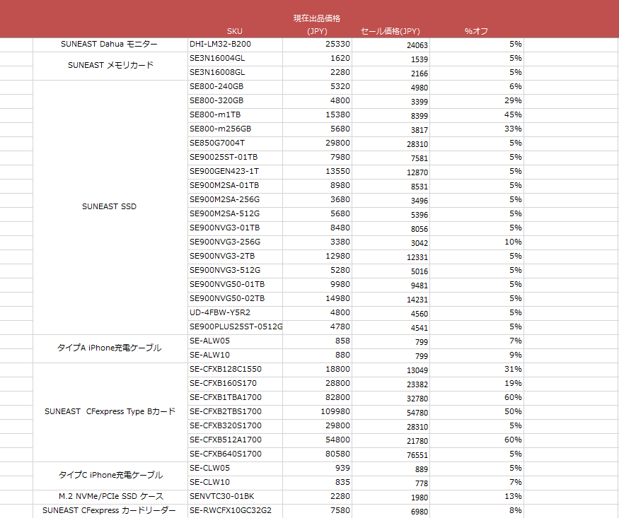Select the SUNEAST Dahua モニター category cell
619x518 pixels.
tap(110, 45)
